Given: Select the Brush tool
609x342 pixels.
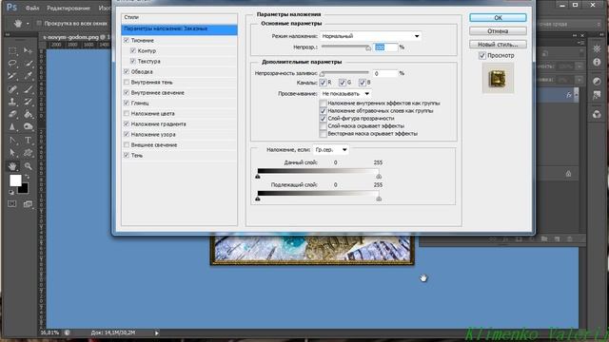Looking at the screenshot, I should click(x=28, y=89).
